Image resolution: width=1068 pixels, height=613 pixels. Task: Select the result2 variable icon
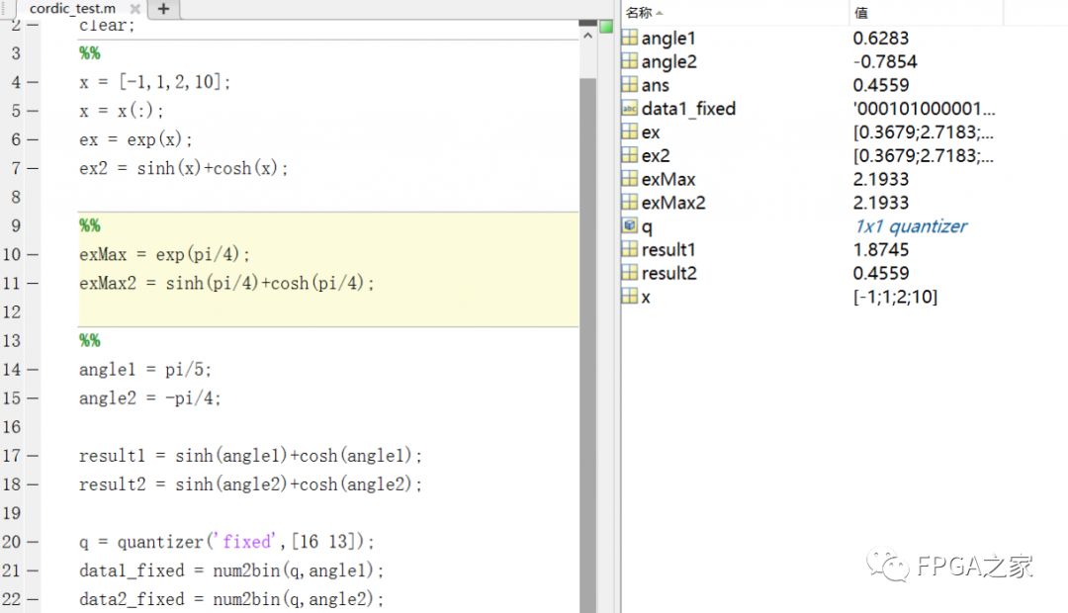coord(629,273)
